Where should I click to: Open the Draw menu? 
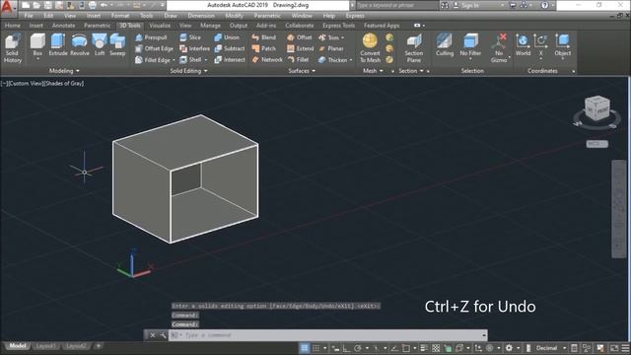click(171, 16)
